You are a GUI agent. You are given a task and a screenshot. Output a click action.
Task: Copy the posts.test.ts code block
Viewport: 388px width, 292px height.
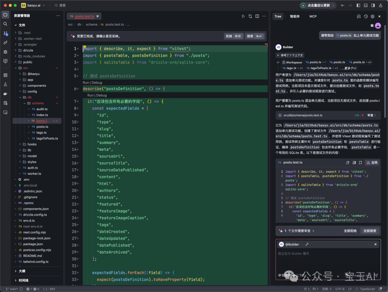pyautogui.click(x=348, y=163)
